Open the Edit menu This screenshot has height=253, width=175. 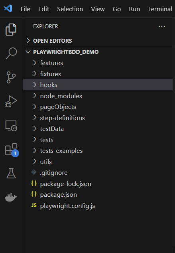point(44,9)
